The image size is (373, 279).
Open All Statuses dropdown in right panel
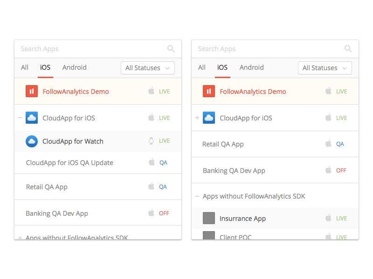pos(325,68)
